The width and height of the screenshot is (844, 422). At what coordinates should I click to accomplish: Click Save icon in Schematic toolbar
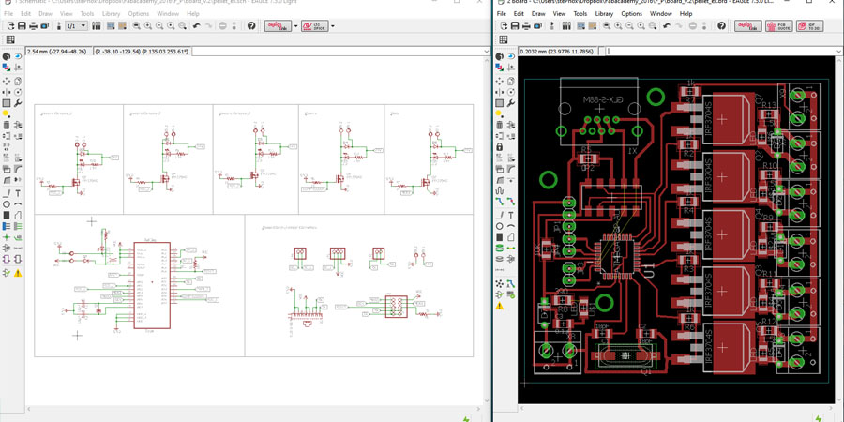tap(23, 26)
